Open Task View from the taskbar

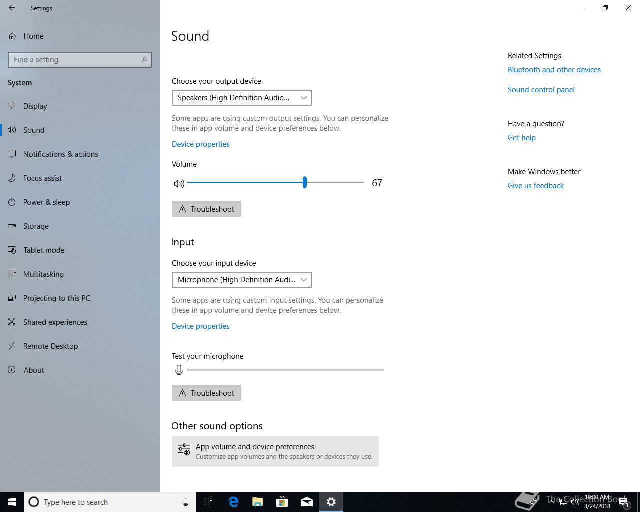pos(208,502)
